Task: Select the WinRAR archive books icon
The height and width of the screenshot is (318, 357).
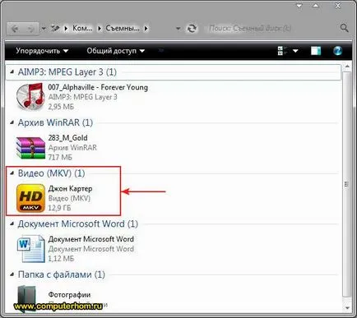Action: point(30,147)
